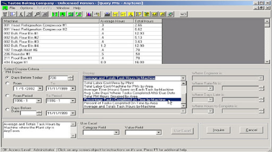Viewport: 272px width, 152px height.
Task: Click the machine table scrollbar thumb
Action: click(x=267, y=25)
